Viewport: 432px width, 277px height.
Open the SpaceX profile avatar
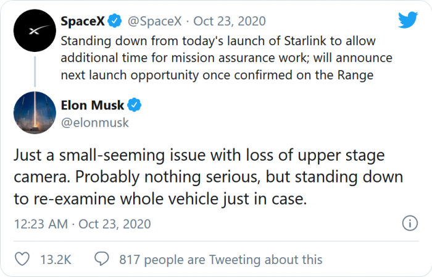pyautogui.click(x=34, y=33)
